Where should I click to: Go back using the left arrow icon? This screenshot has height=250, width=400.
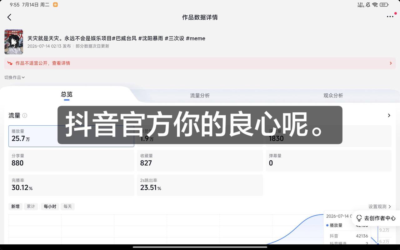click(9, 17)
